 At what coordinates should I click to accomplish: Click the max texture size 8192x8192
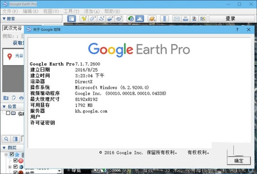point(87,99)
